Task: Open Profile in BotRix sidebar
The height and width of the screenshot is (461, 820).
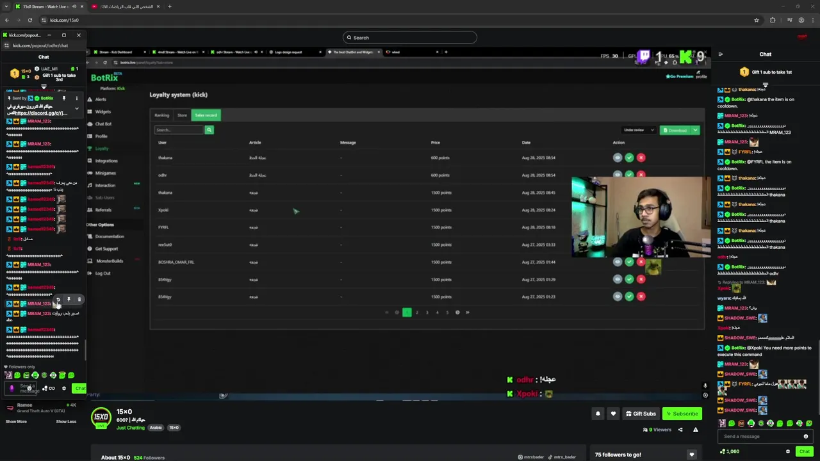Action: point(101,136)
